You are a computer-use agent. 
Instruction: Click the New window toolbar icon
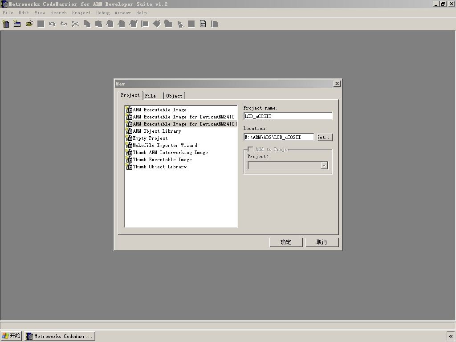(x=17, y=24)
